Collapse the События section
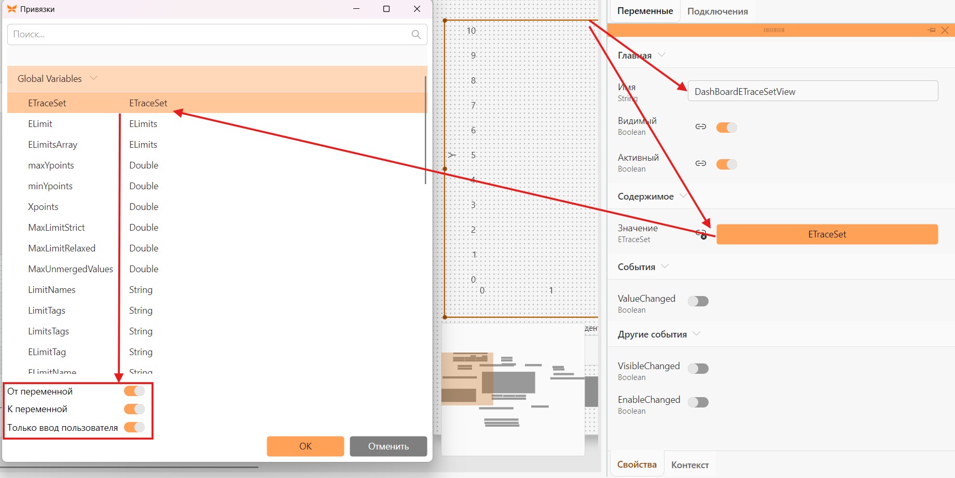955x478 pixels. coord(665,266)
